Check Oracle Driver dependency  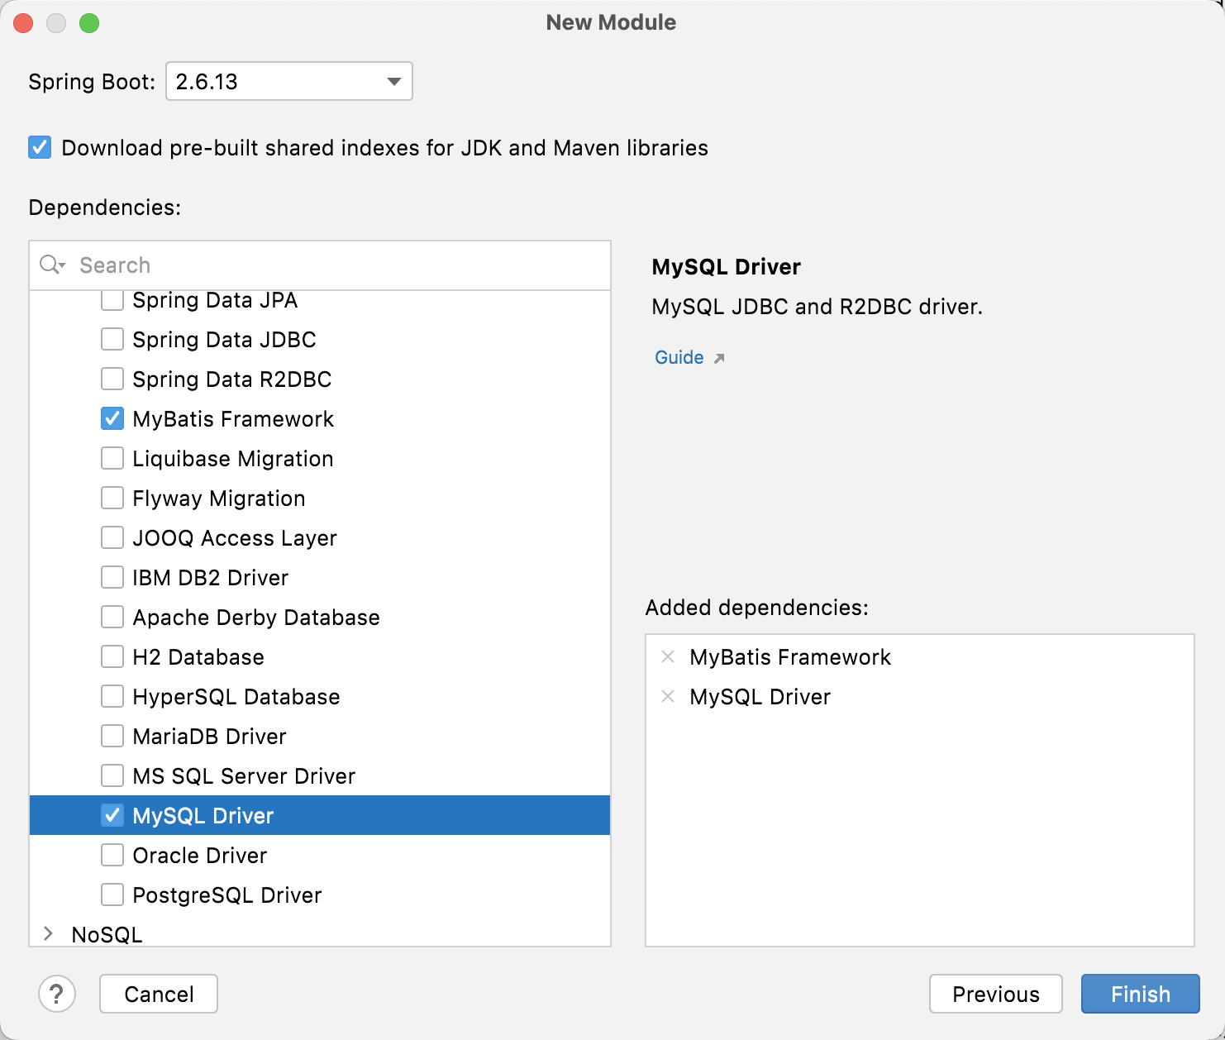tap(112, 855)
